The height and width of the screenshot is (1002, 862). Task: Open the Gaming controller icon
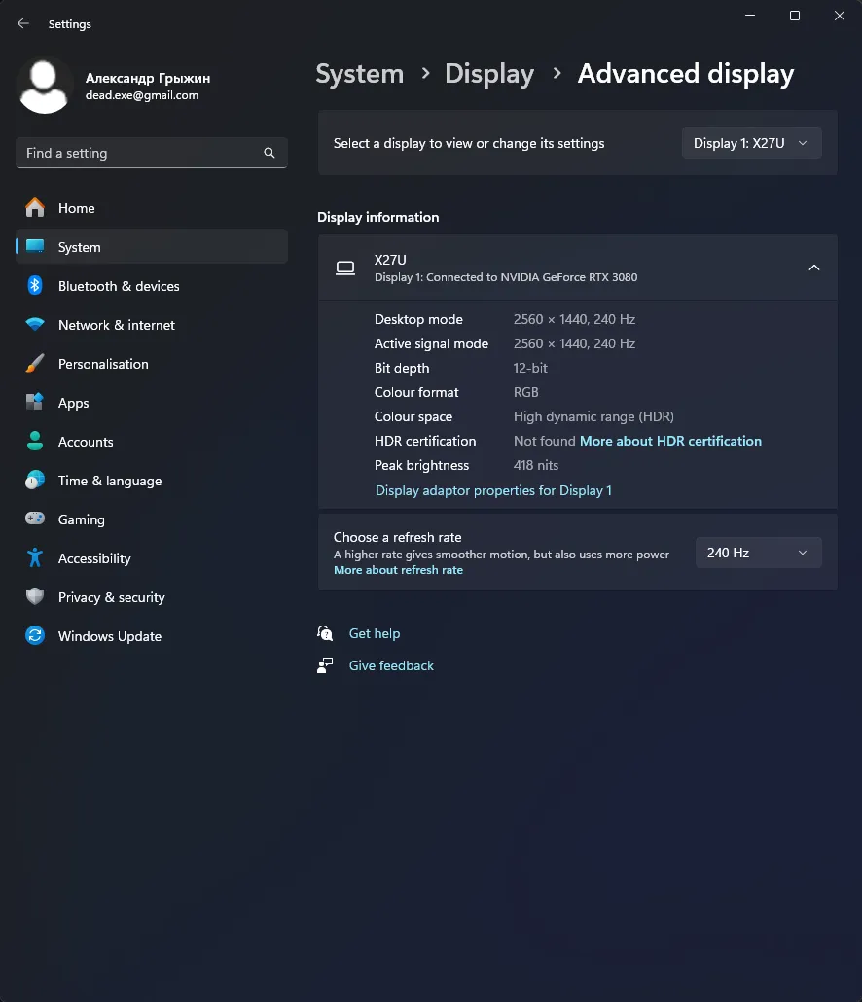click(x=35, y=519)
